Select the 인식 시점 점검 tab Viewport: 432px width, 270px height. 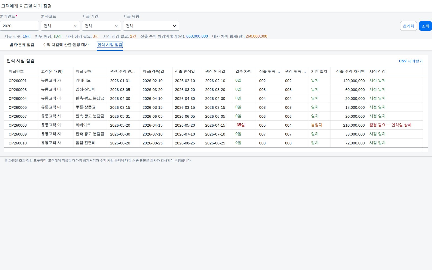110,45
